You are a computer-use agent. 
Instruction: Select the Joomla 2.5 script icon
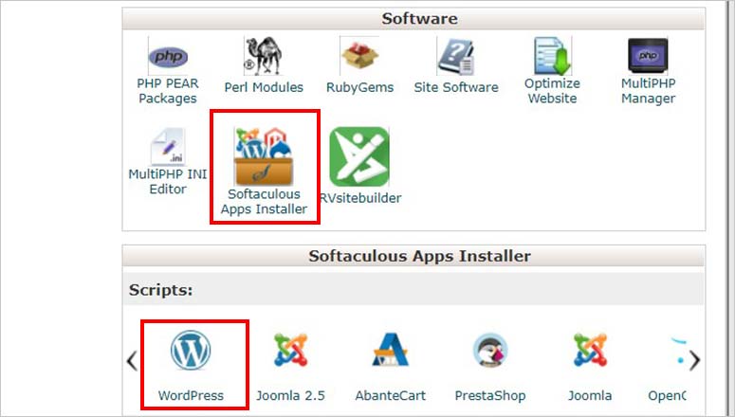click(x=290, y=350)
